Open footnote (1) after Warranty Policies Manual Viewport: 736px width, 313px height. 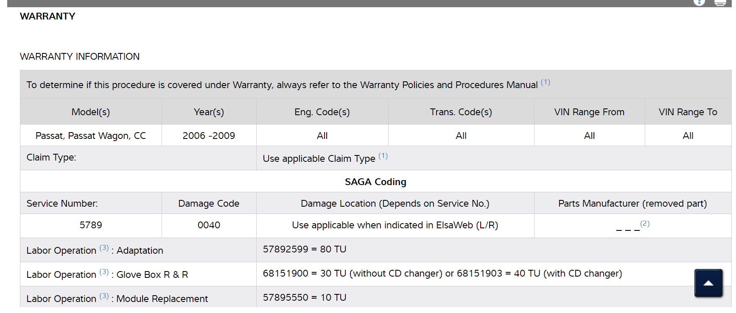coord(545,83)
